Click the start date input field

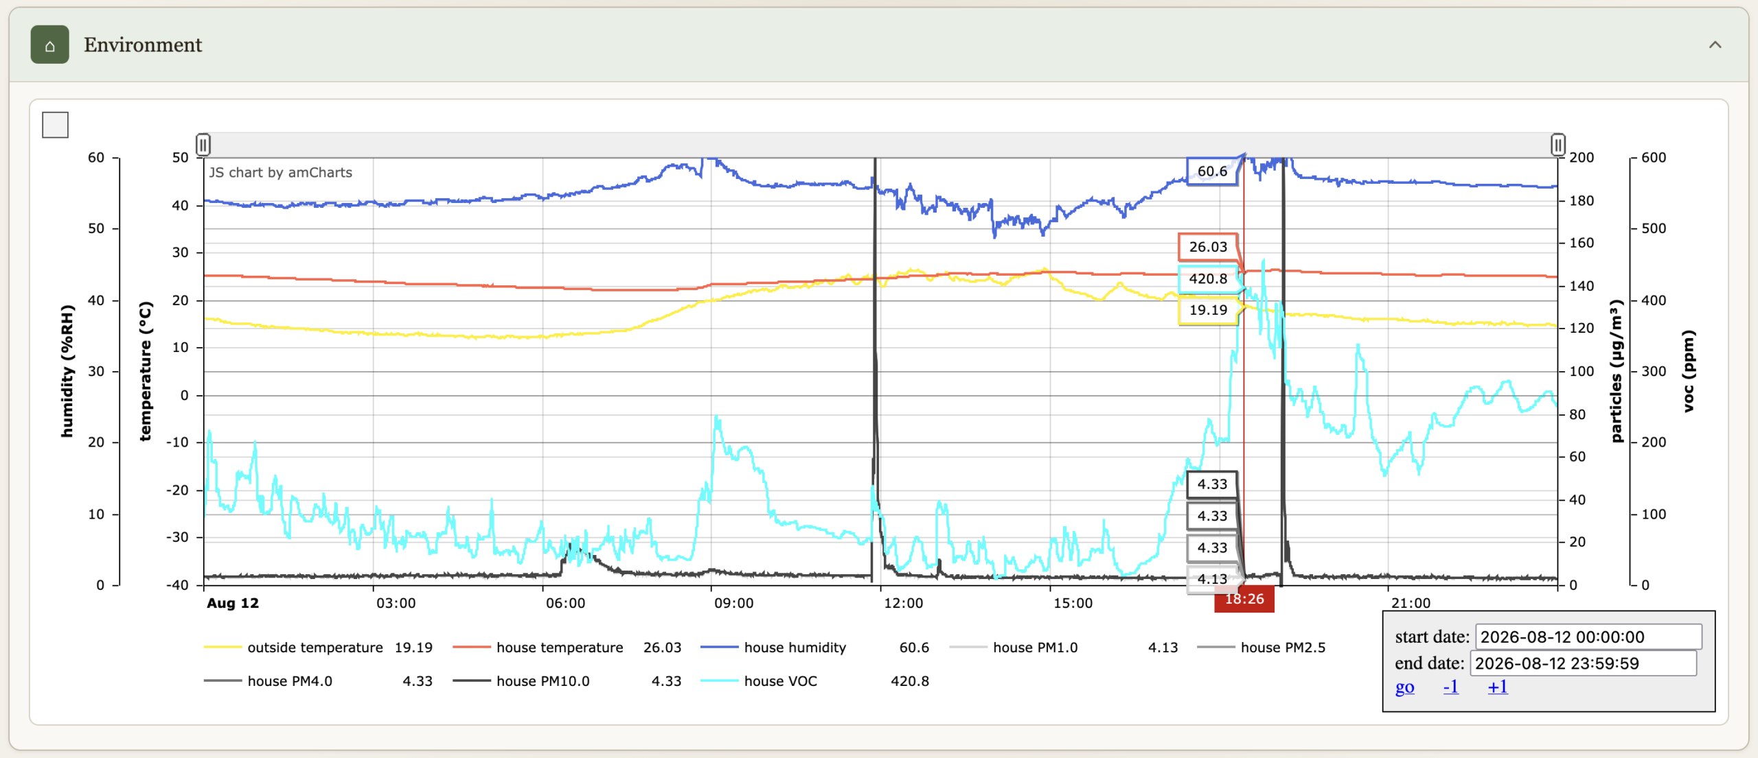point(1588,637)
